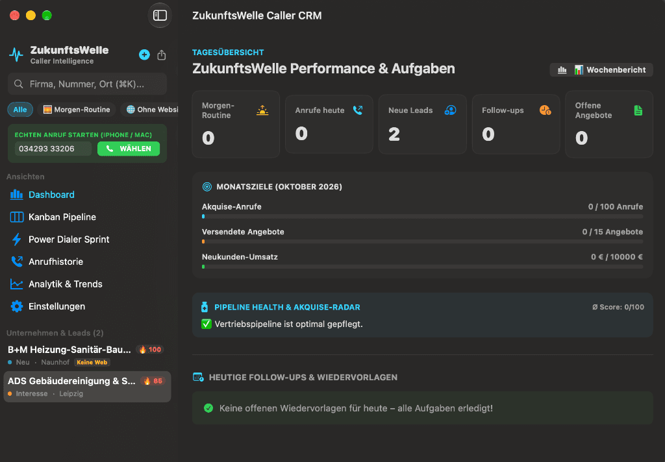Click the Naunhof location text
Image resolution: width=665 pixels, height=462 pixels.
coord(55,362)
